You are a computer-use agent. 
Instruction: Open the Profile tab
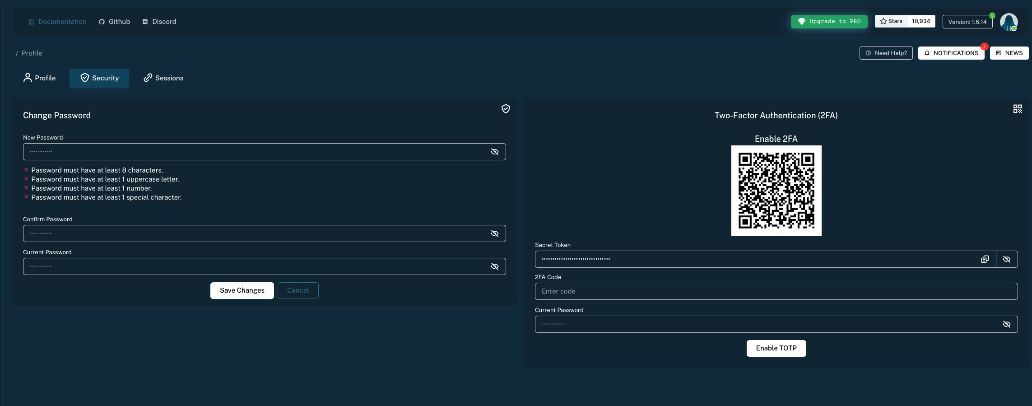tap(39, 78)
